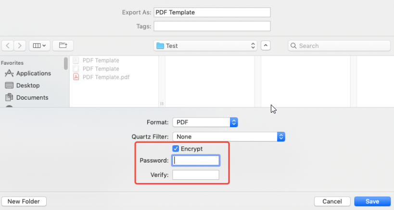Open the Test folder location popup
394x210 pixels.
(x=205, y=46)
